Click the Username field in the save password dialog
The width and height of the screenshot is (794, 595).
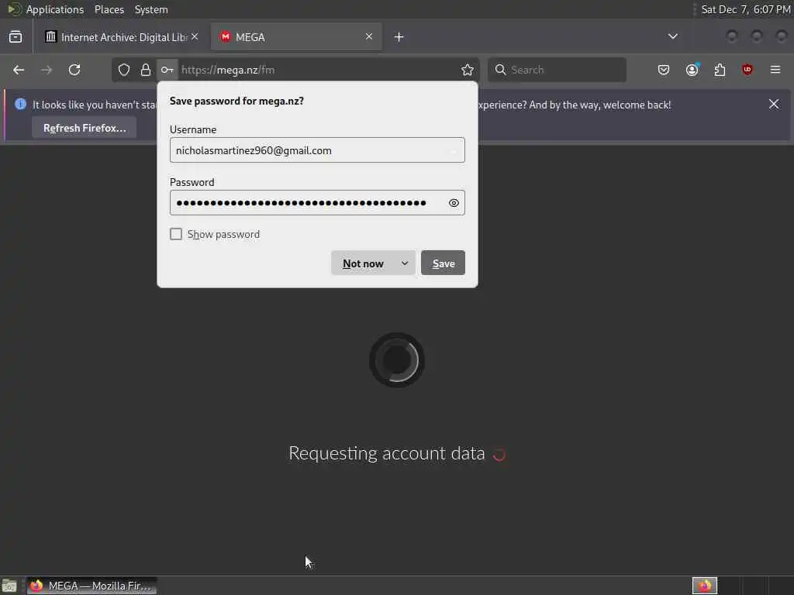click(317, 150)
